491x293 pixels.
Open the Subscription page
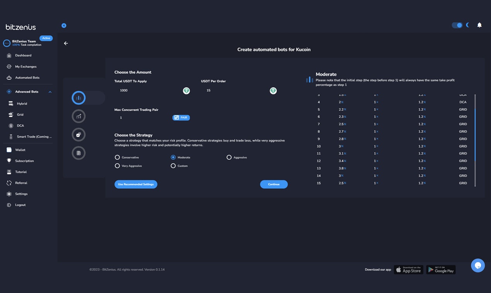coord(24,161)
